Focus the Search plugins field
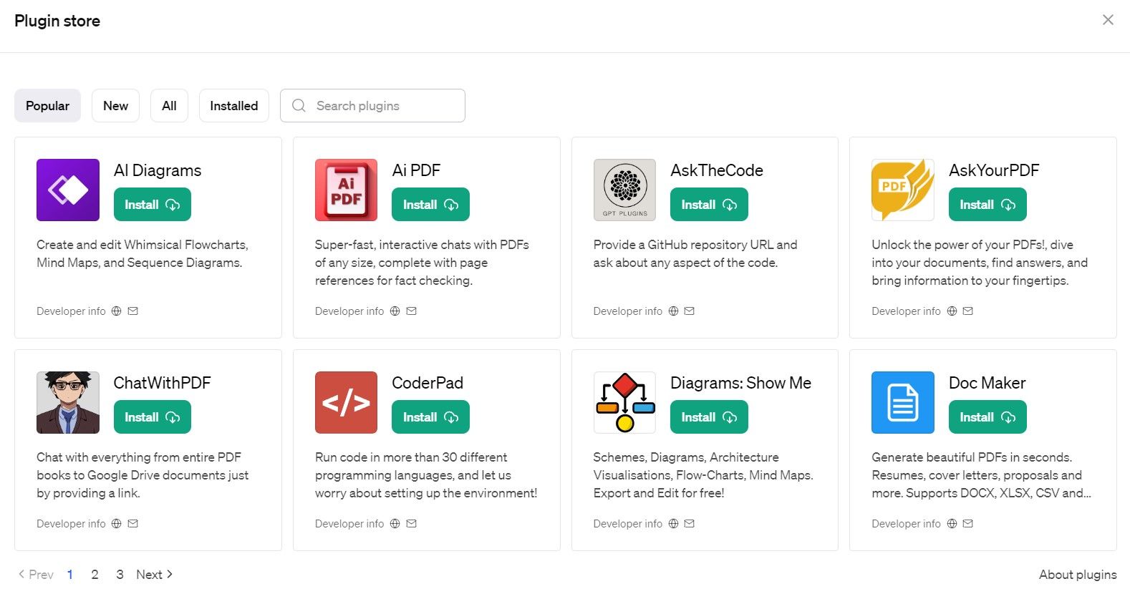The height and width of the screenshot is (599, 1130). coord(372,106)
